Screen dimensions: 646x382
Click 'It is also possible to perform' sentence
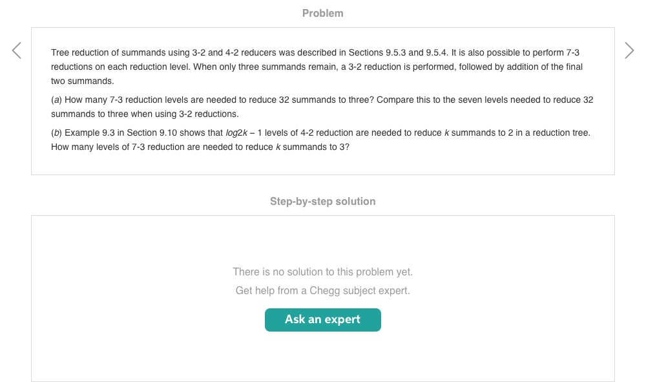tap(506, 52)
